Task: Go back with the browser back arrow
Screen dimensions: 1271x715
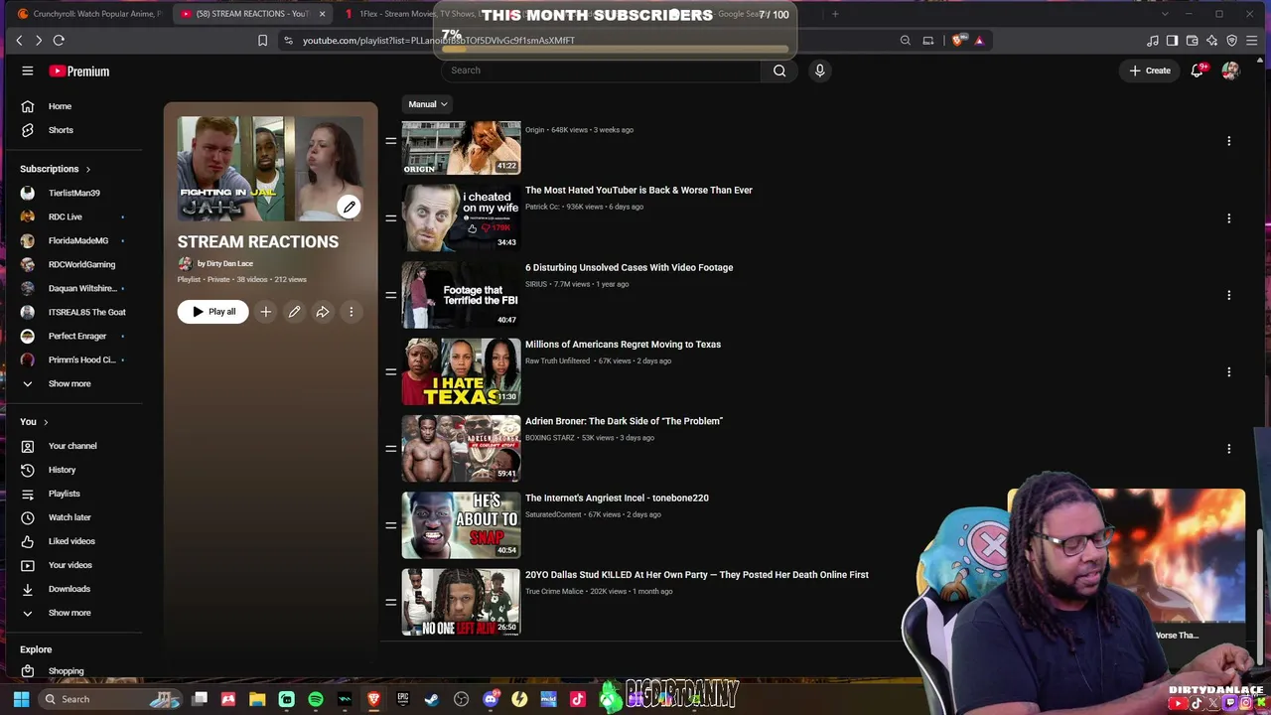Action: coord(19,40)
